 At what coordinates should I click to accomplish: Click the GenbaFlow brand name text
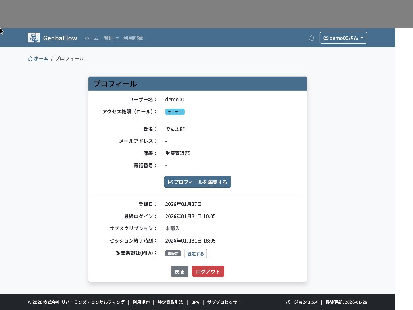pos(60,38)
